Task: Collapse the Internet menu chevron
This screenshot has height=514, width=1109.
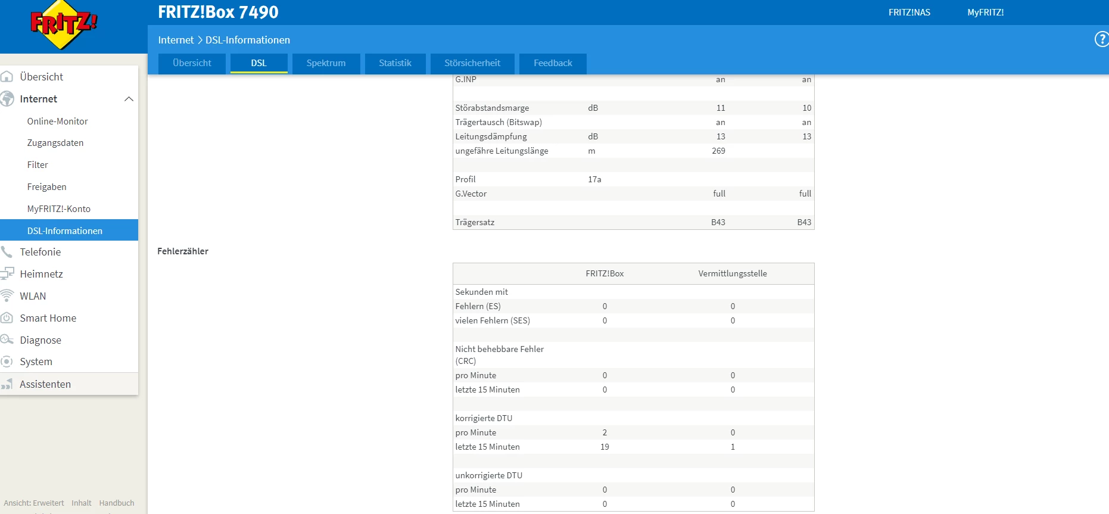Action: coord(129,99)
